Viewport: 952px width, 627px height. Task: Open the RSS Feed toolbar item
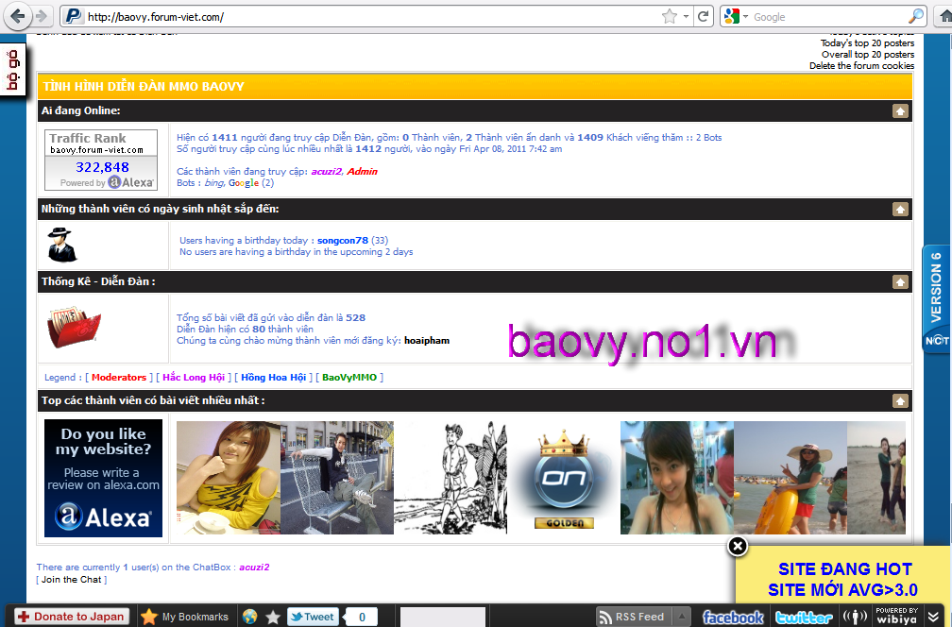click(x=632, y=617)
